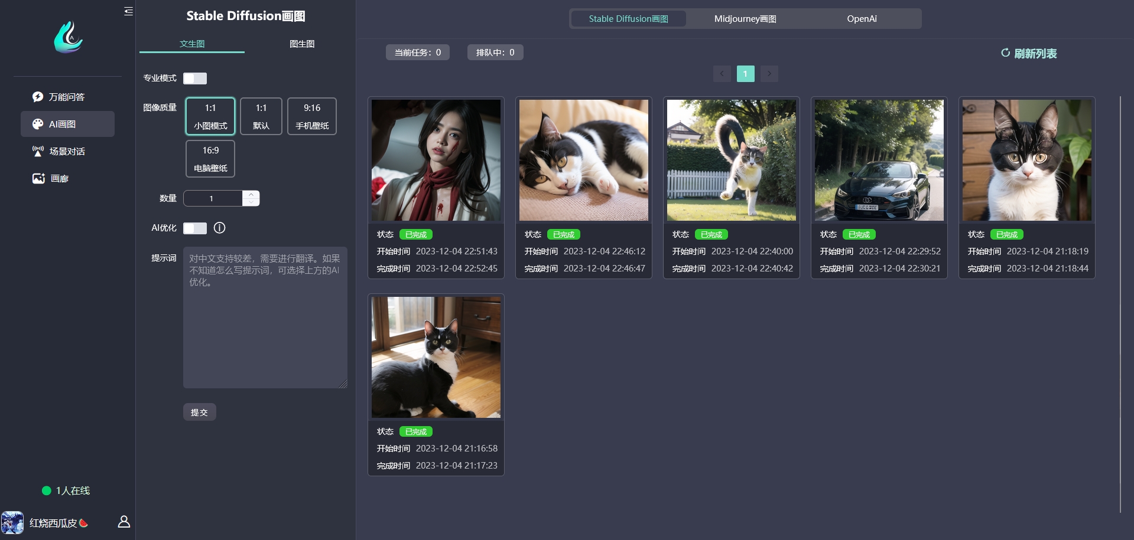
Task: Click the 提交 submit button
Action: pyautogui.click(x=199, y=412)
